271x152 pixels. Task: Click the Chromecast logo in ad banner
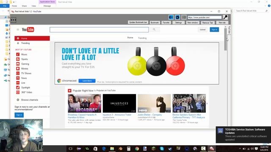67,81
